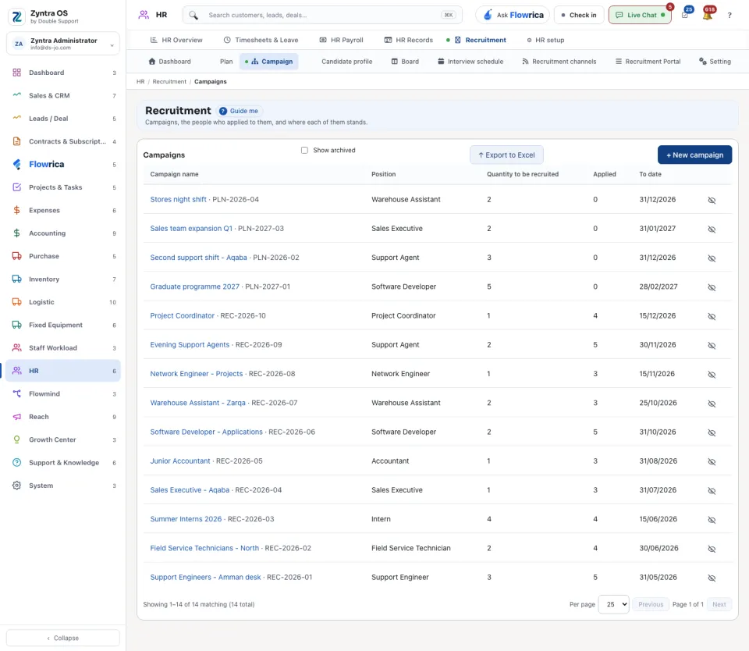Collapse the sidebar
The image size is (749, 651).
[x=63, y=638]
